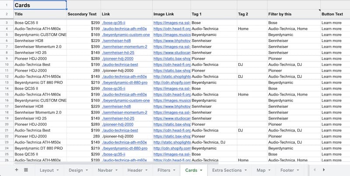The height and width of the screenshot is (176, 350).
Task: Select the Cards title cell
Action: 40,5
